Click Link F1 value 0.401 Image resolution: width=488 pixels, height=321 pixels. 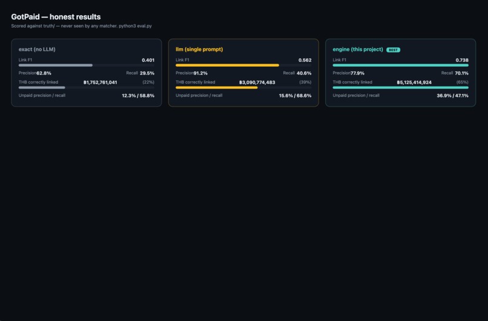[x=148, y=60]
